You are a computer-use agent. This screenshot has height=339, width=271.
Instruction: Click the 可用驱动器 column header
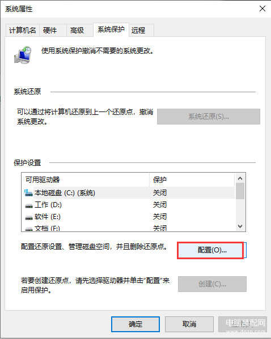point(86,179)
